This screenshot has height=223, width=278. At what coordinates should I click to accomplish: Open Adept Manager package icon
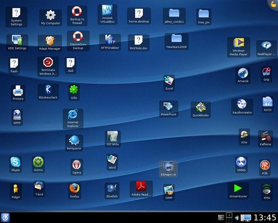tap(50, 43)
